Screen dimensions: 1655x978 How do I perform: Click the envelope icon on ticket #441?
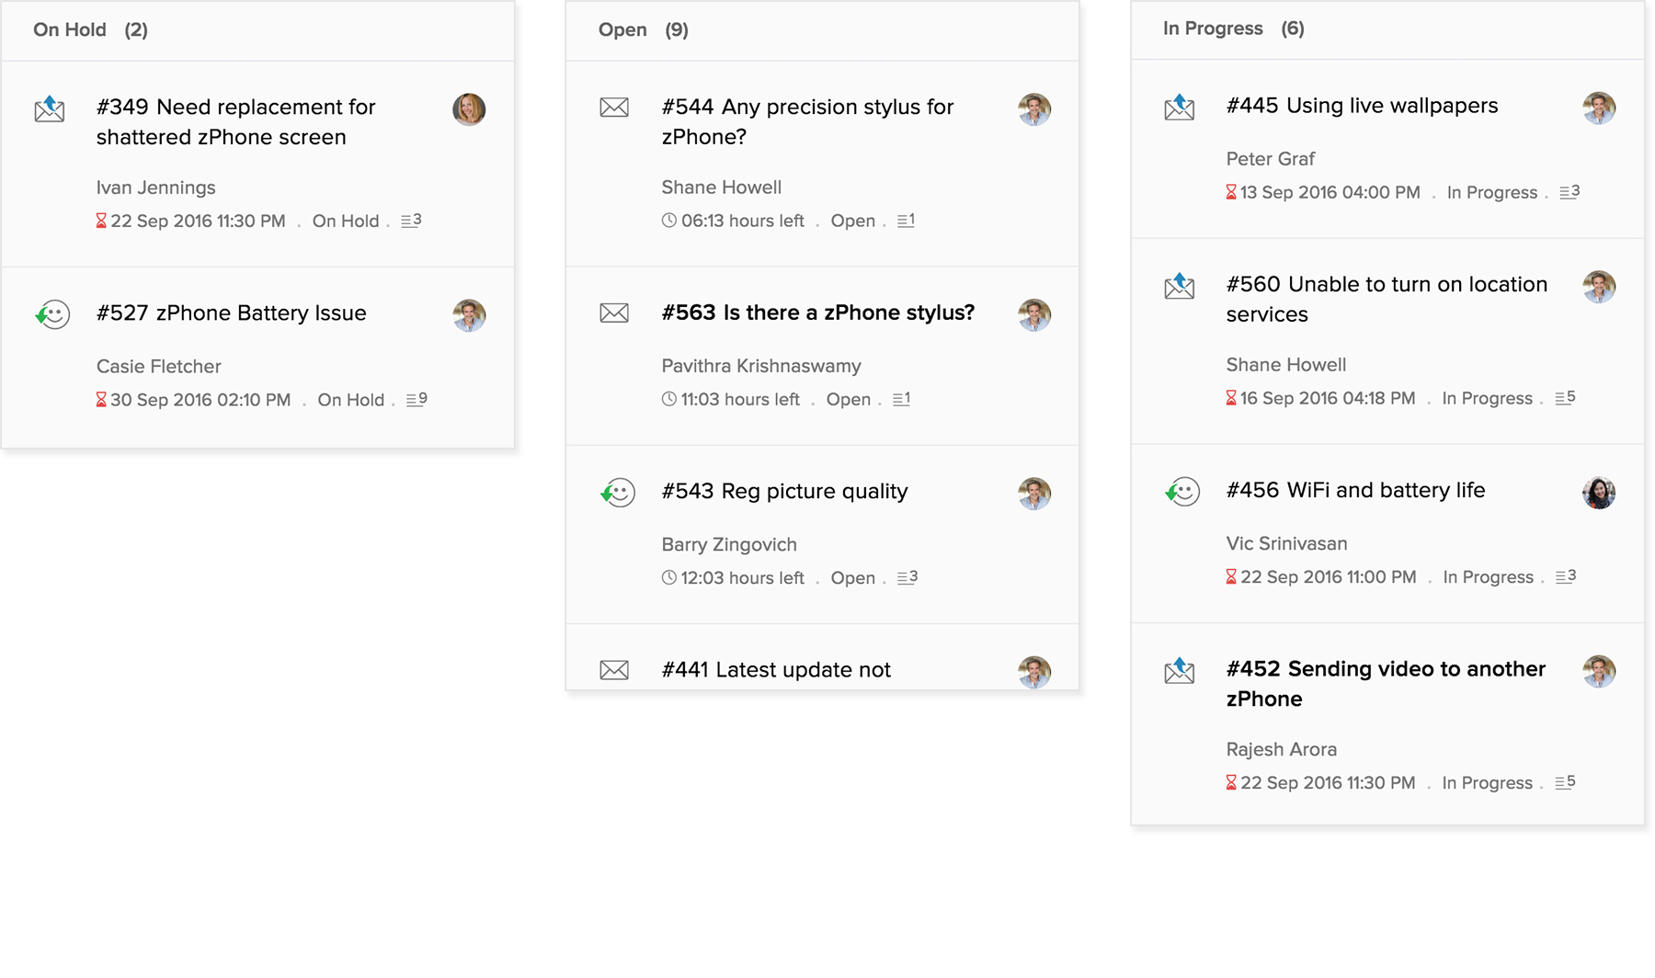pos(614,670)
